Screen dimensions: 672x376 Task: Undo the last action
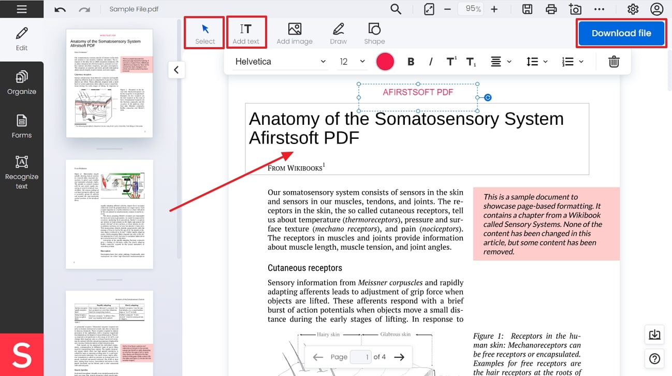[60, 9]
